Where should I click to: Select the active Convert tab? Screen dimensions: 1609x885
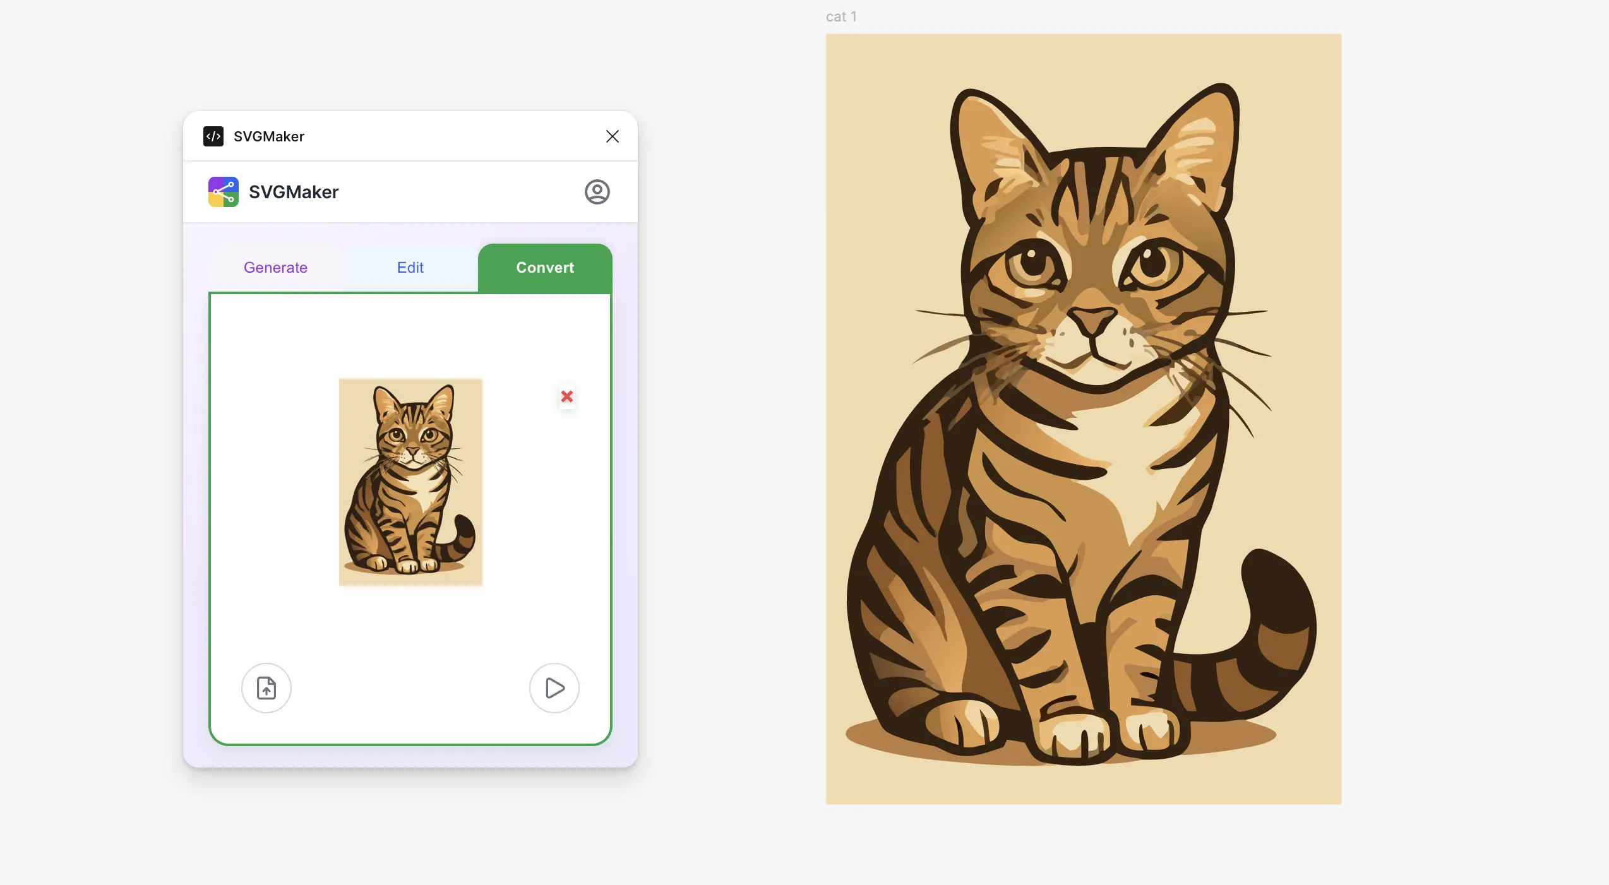coord(544,268)
